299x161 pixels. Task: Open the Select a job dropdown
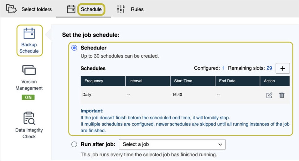pos(172,144)
